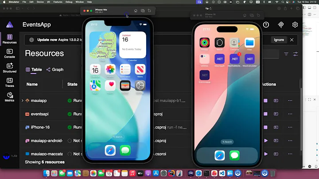Open the help question-mark icon

click(x=266, y=25)
